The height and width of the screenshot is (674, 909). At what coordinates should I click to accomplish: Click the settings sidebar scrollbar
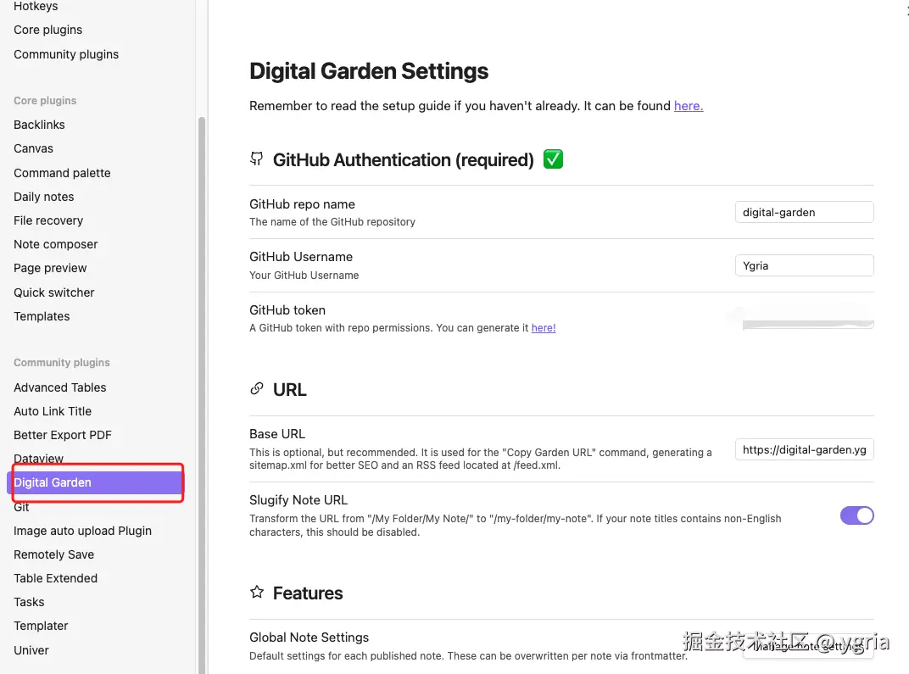[x=202, y=382]
